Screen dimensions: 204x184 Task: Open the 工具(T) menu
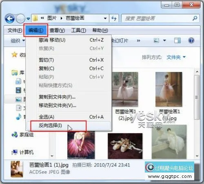pyautogui.click(x=78, y=30)
